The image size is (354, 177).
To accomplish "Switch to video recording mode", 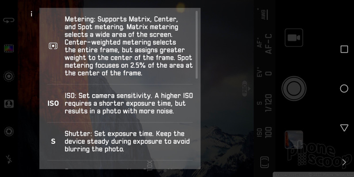I will point(294,38).
